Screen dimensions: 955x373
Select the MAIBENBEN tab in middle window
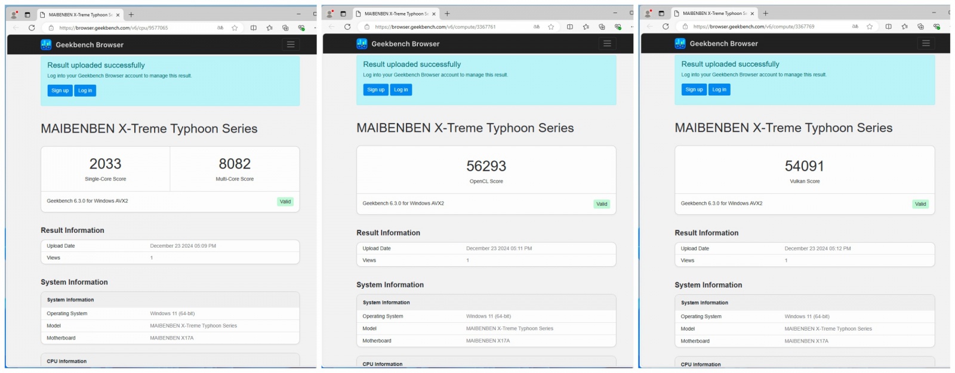point(396,14)
